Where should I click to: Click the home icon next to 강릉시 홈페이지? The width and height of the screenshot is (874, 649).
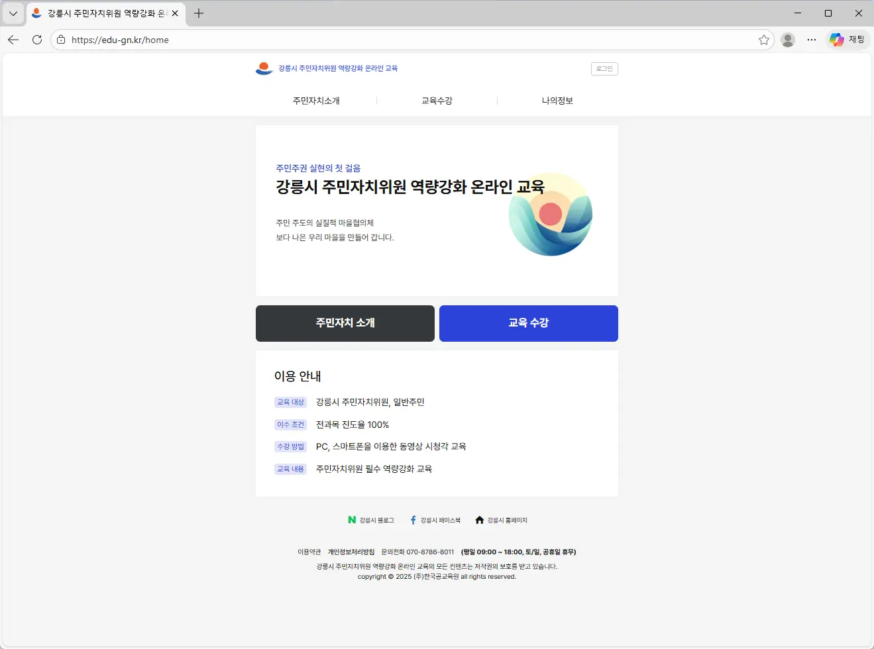(x=479, y=520)
